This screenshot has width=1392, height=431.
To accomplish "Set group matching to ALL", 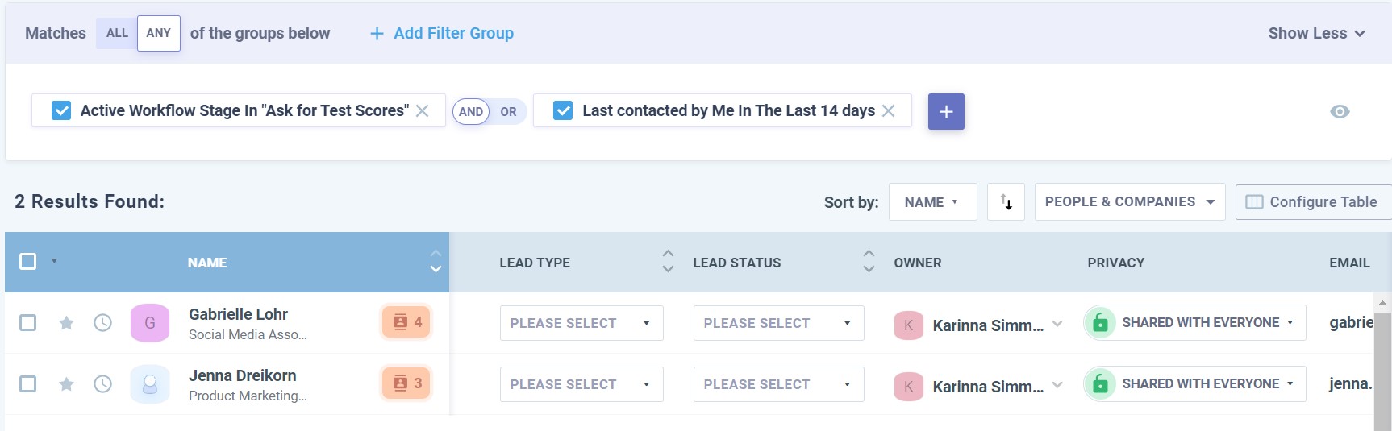I will pos(117,34).
